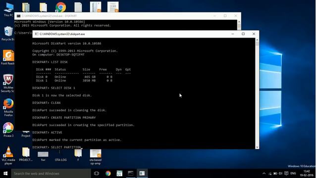This screenshot has height=178, width=317.
Task: Open the McAfee Security Scan shortcut
Action: (x=8, y=84)
